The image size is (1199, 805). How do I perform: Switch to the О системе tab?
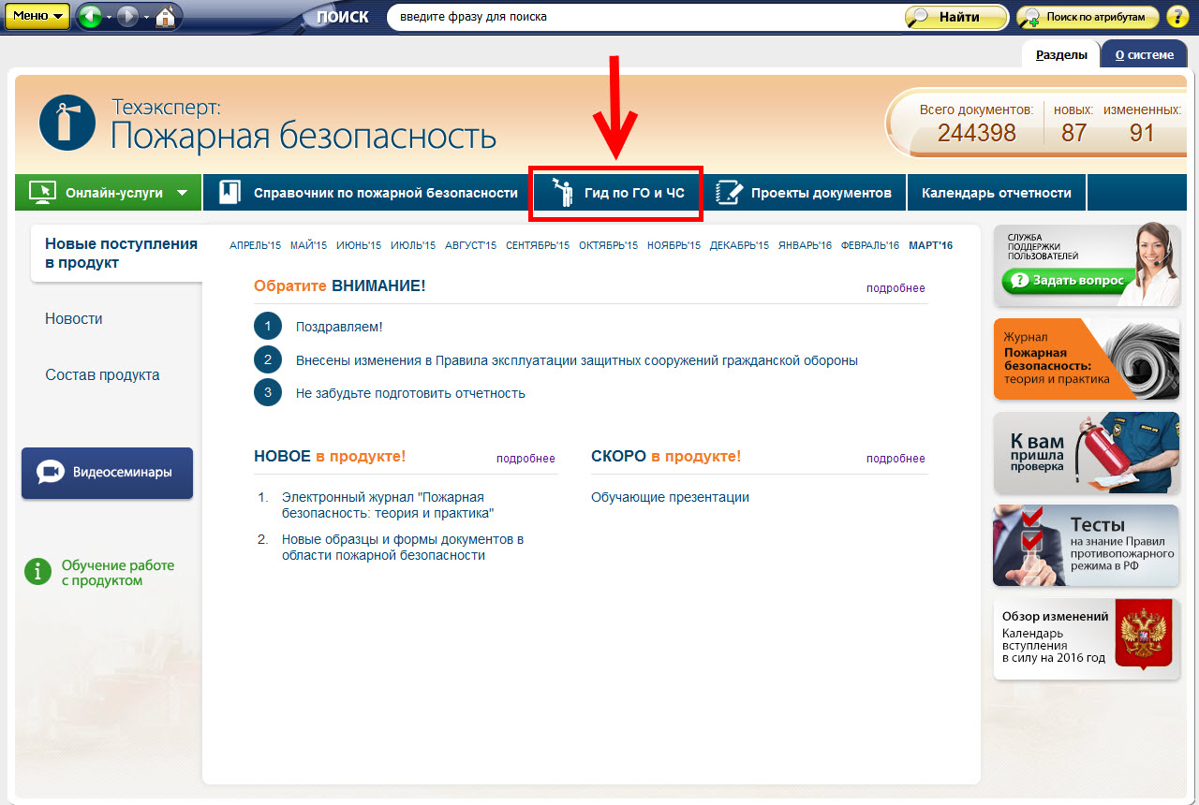(1144, 54)
